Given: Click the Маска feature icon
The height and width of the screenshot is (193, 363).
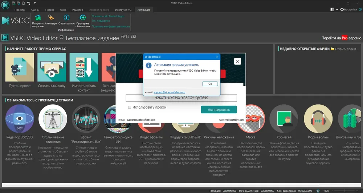Looking at the screenshot, I should pyautogui.click(x=251, y=119).
